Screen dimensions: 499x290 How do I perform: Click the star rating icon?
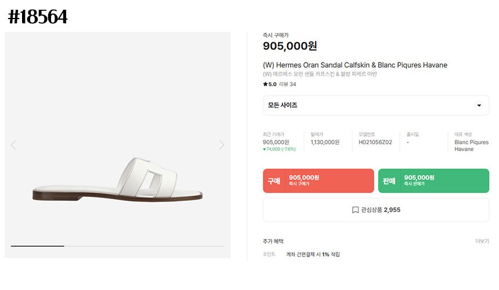[x=265, y=85]
